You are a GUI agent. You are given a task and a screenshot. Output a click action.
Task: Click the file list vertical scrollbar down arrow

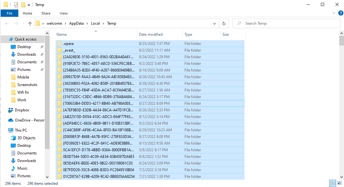pyautogui.click(x=341, y=177)
